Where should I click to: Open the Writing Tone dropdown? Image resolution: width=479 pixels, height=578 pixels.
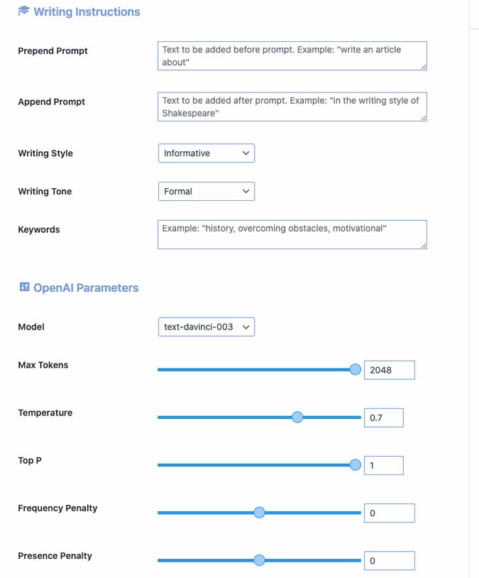[x=207, y=191]
